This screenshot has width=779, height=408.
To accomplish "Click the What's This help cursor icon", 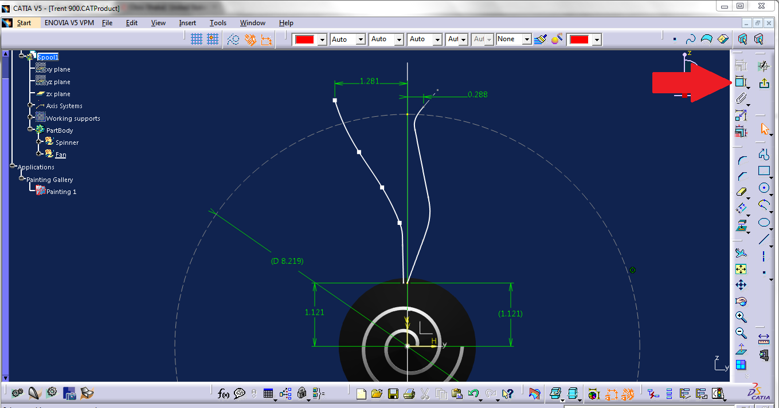I will [x=507, y=394].
